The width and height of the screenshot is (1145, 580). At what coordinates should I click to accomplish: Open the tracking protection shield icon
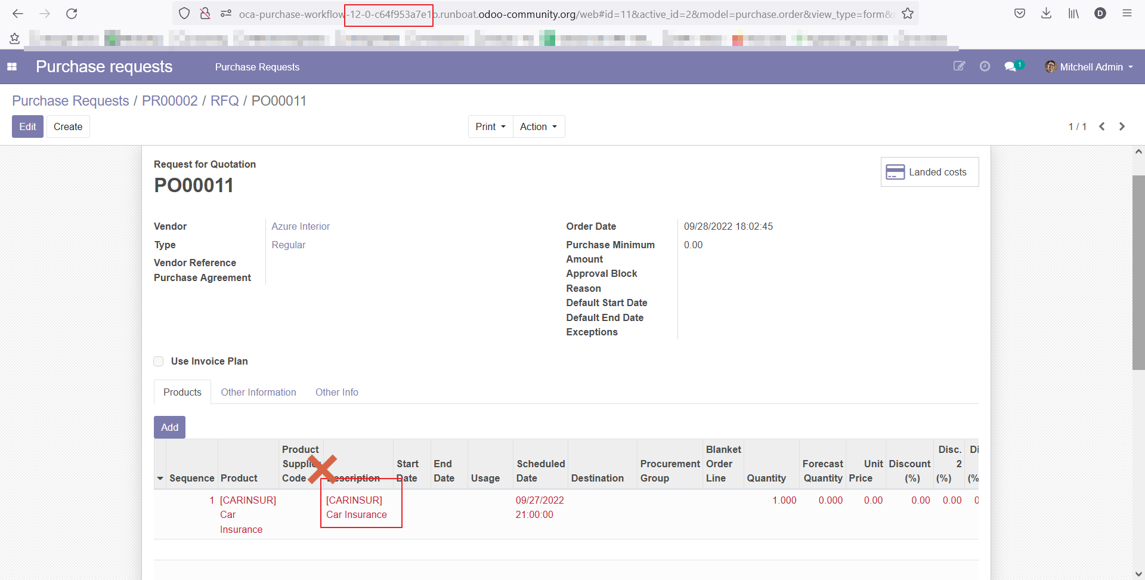184,13
